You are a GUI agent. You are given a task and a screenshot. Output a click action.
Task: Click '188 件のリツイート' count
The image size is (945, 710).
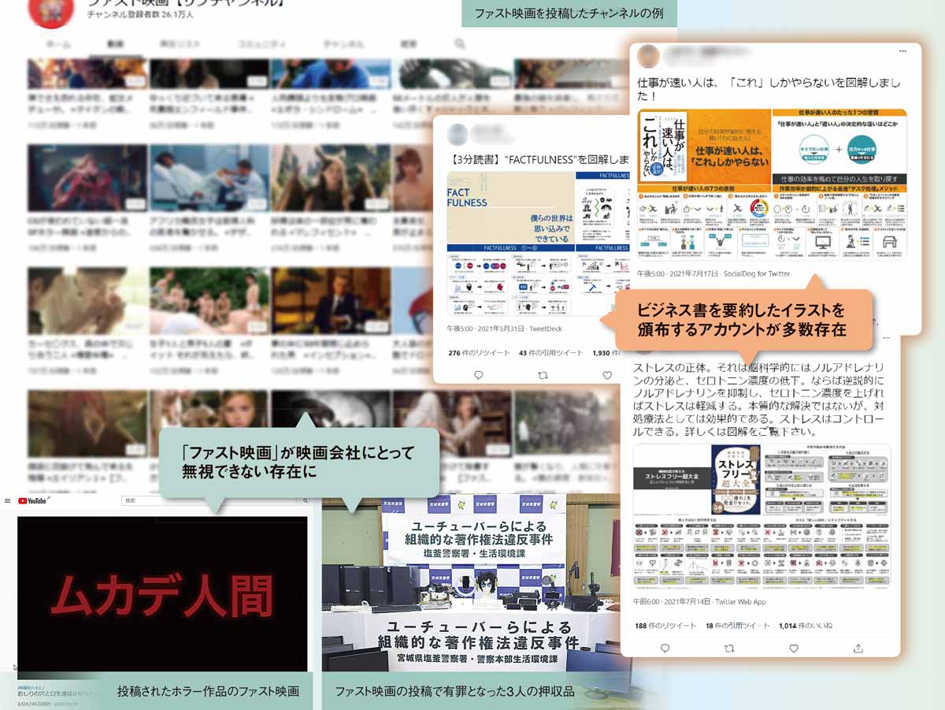tap(665, 626)
